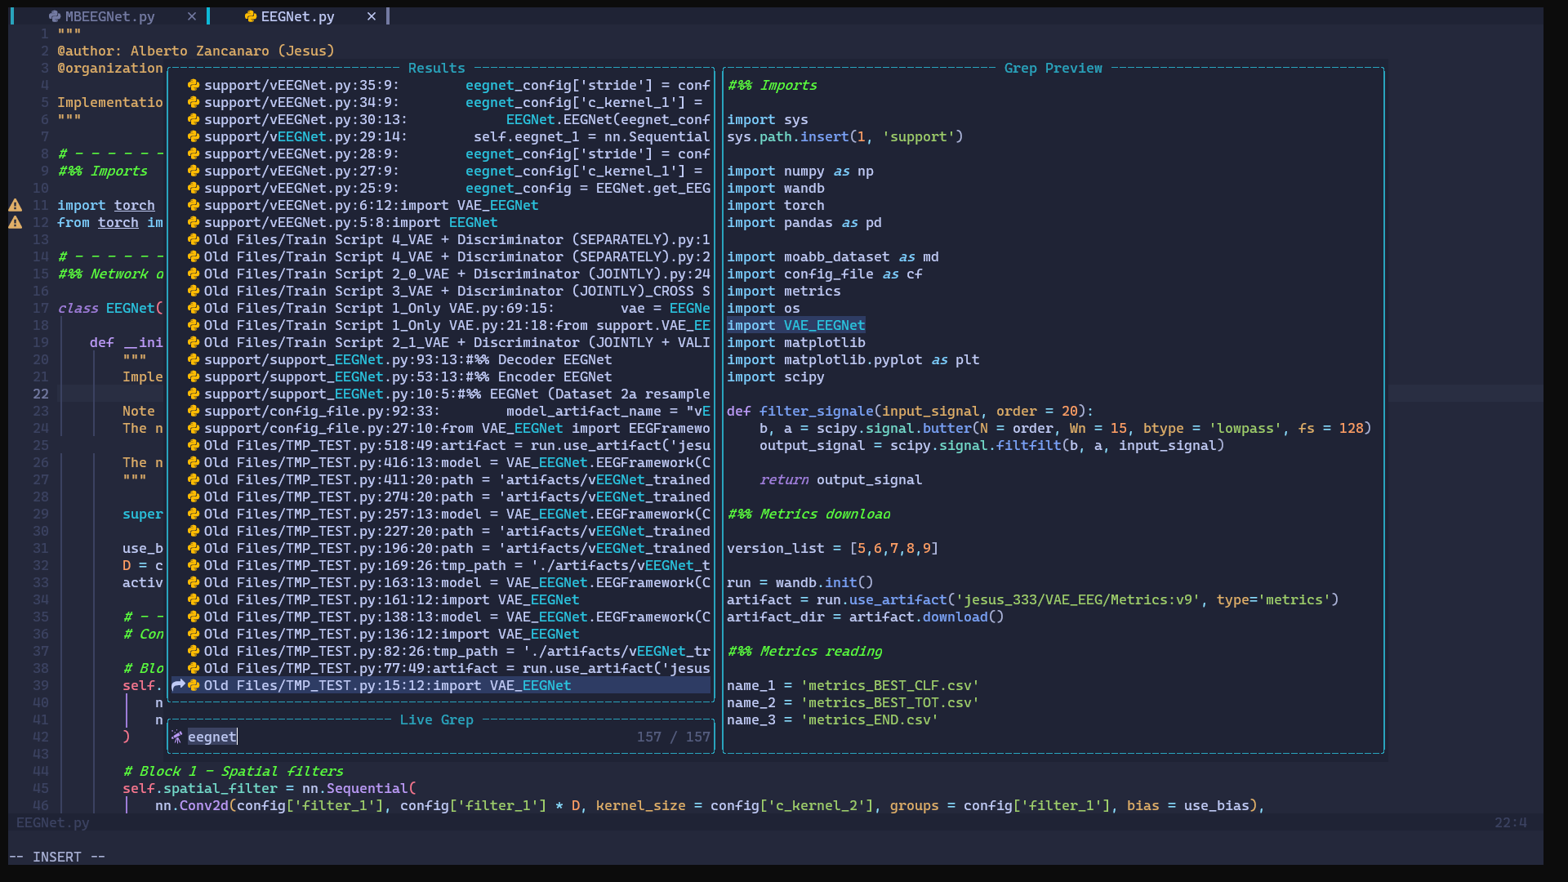Click the Python icon on EEGNet.py tab
This screenshot has width=1568, height=882.
click(x=251, y=16)
